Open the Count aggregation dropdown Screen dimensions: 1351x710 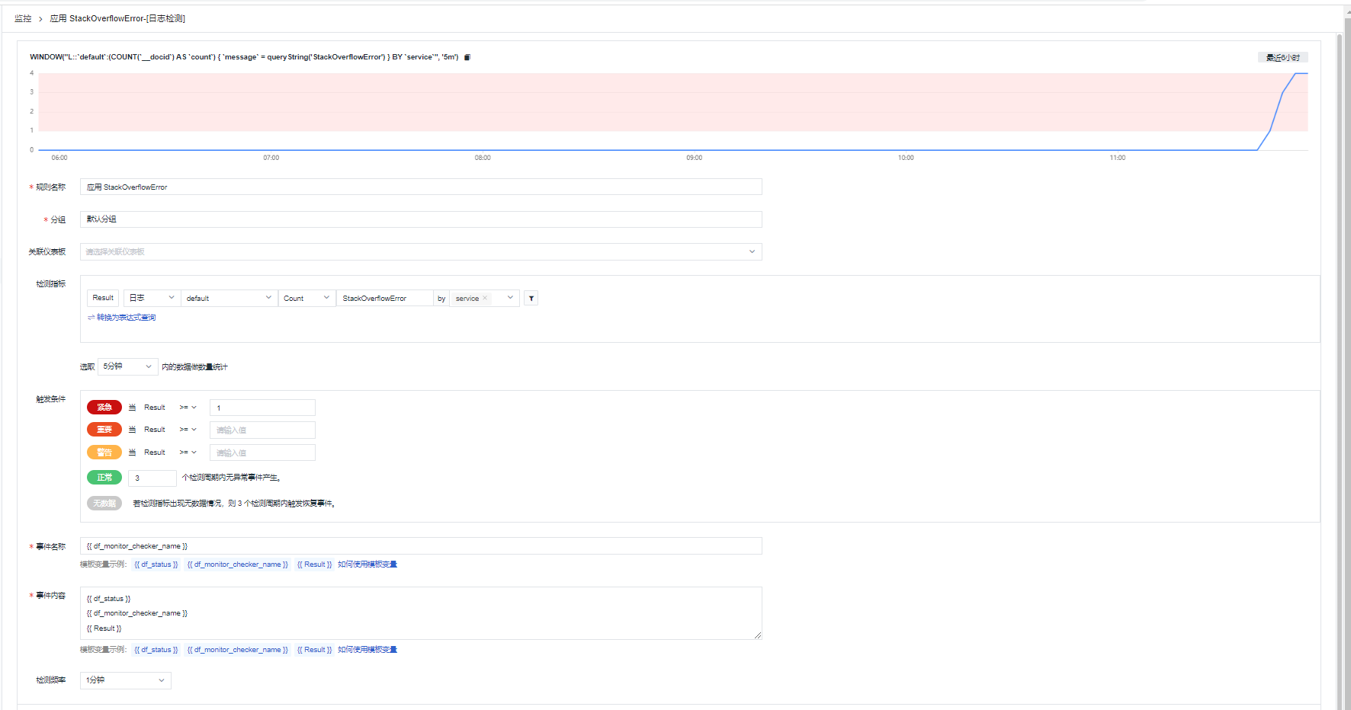[306, 298]
